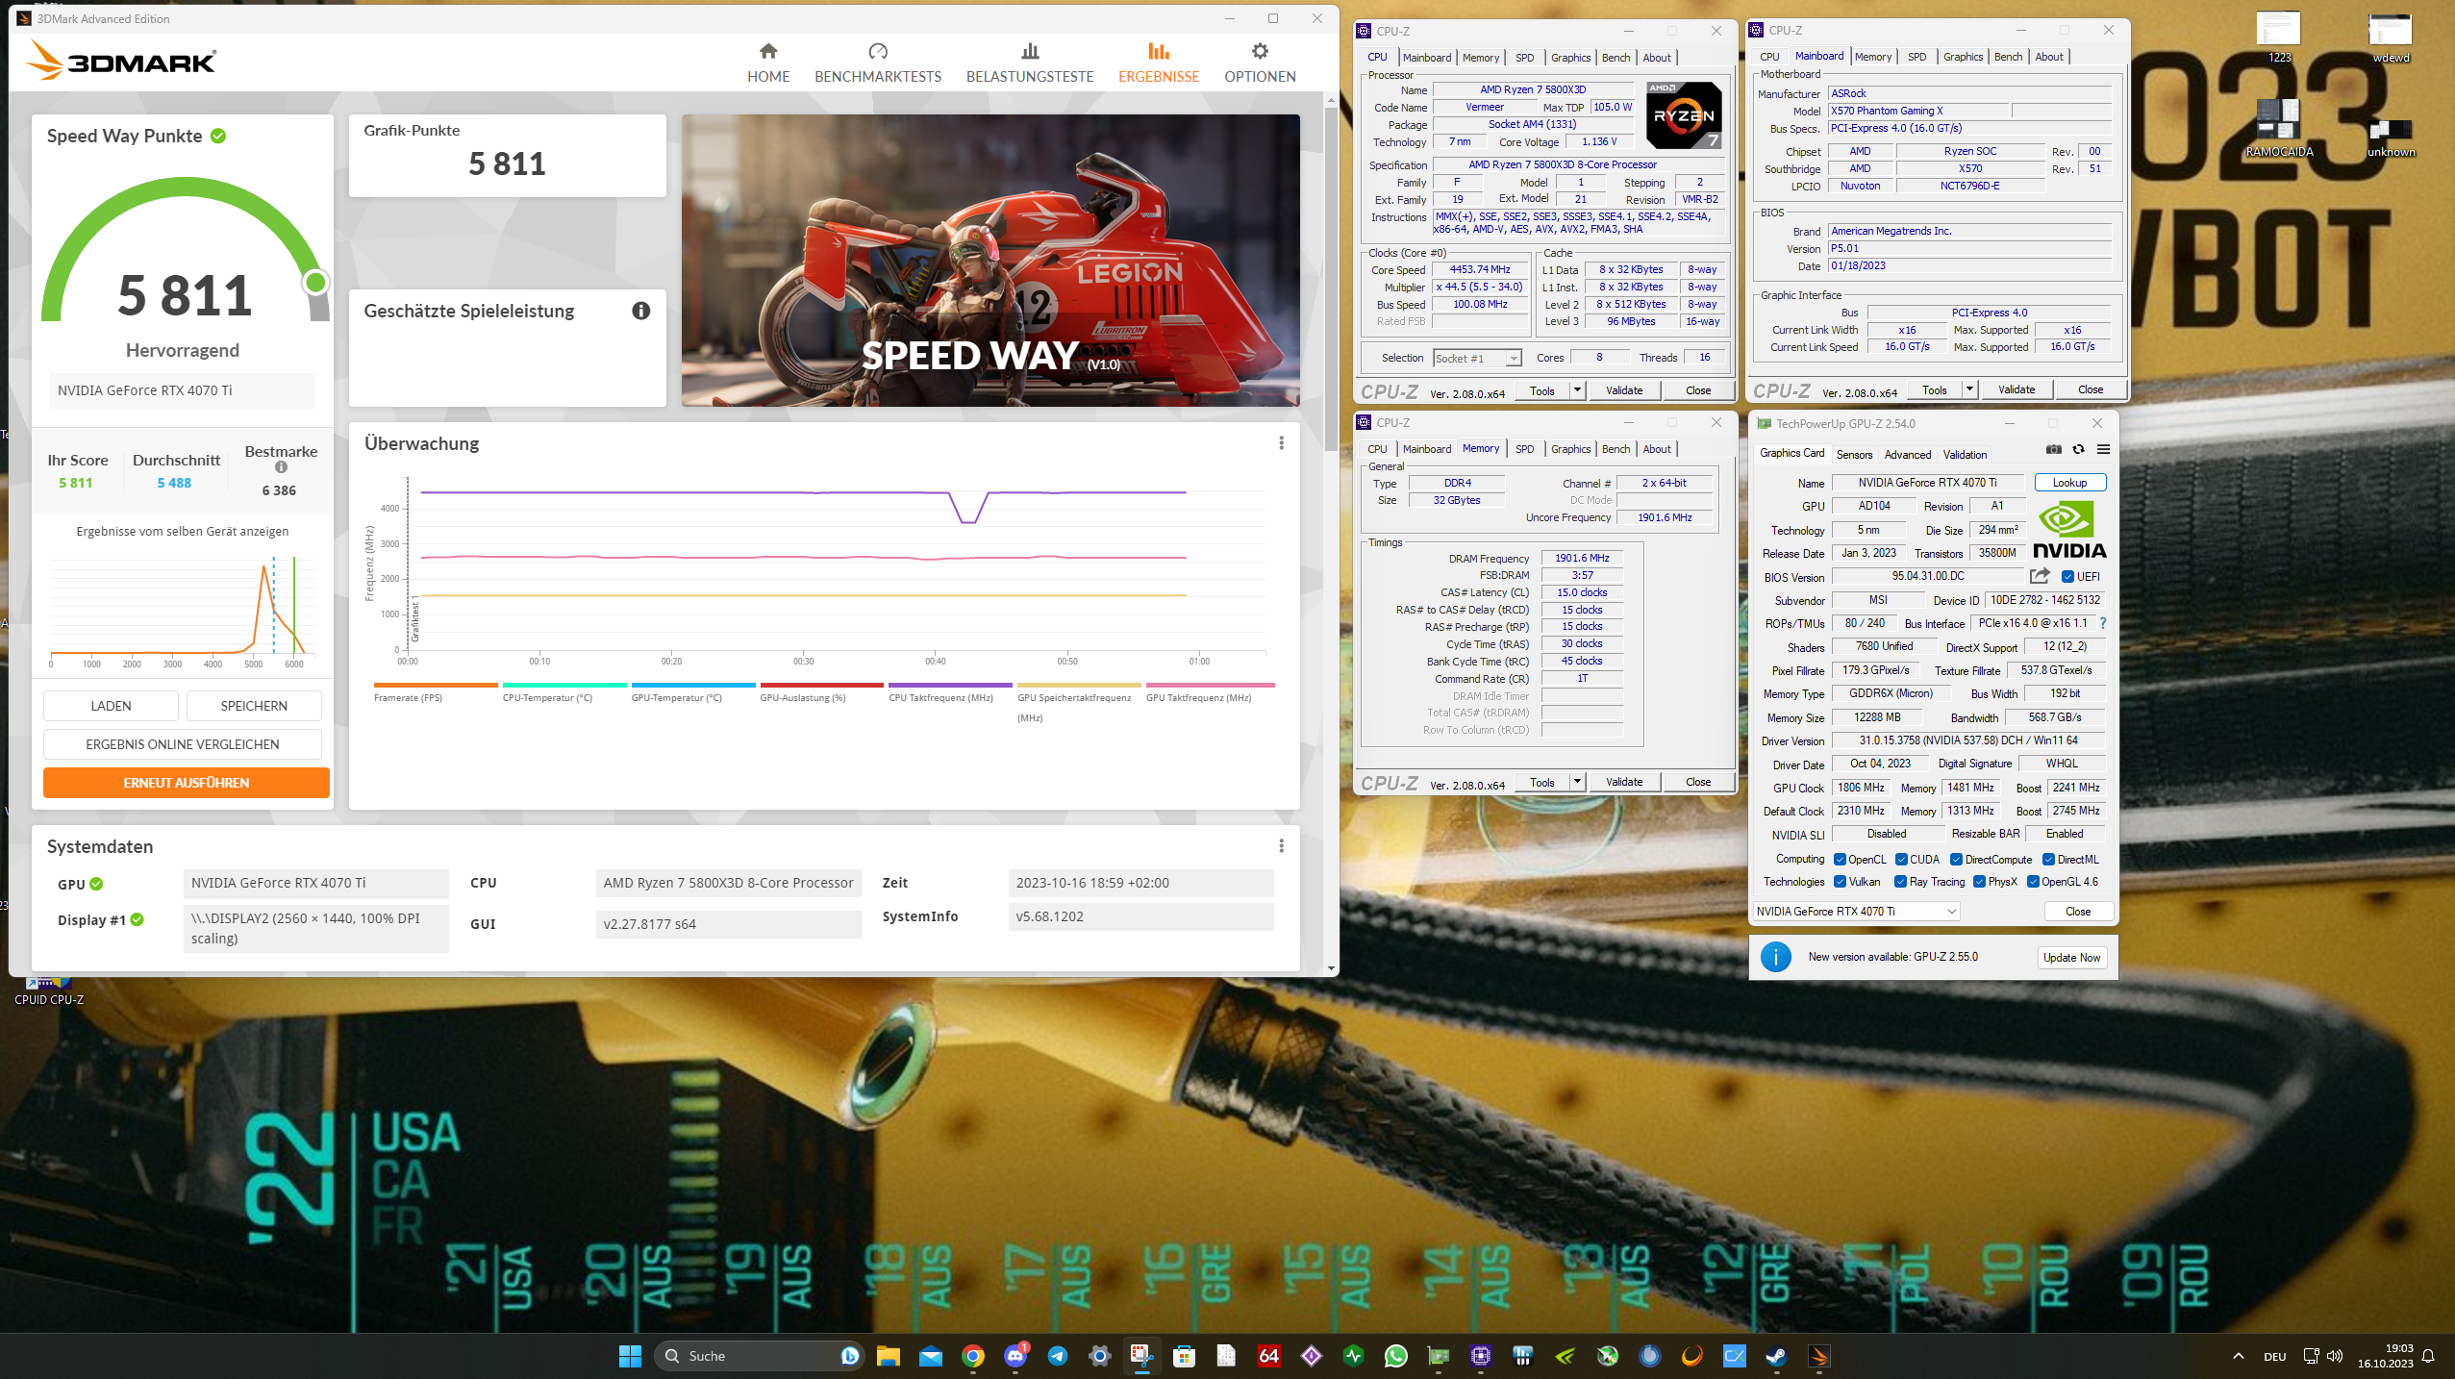Click the SPEICHERN button
Image resolution: width=2455 pixels, height=1379 pixels.
(x=254, y=706)
